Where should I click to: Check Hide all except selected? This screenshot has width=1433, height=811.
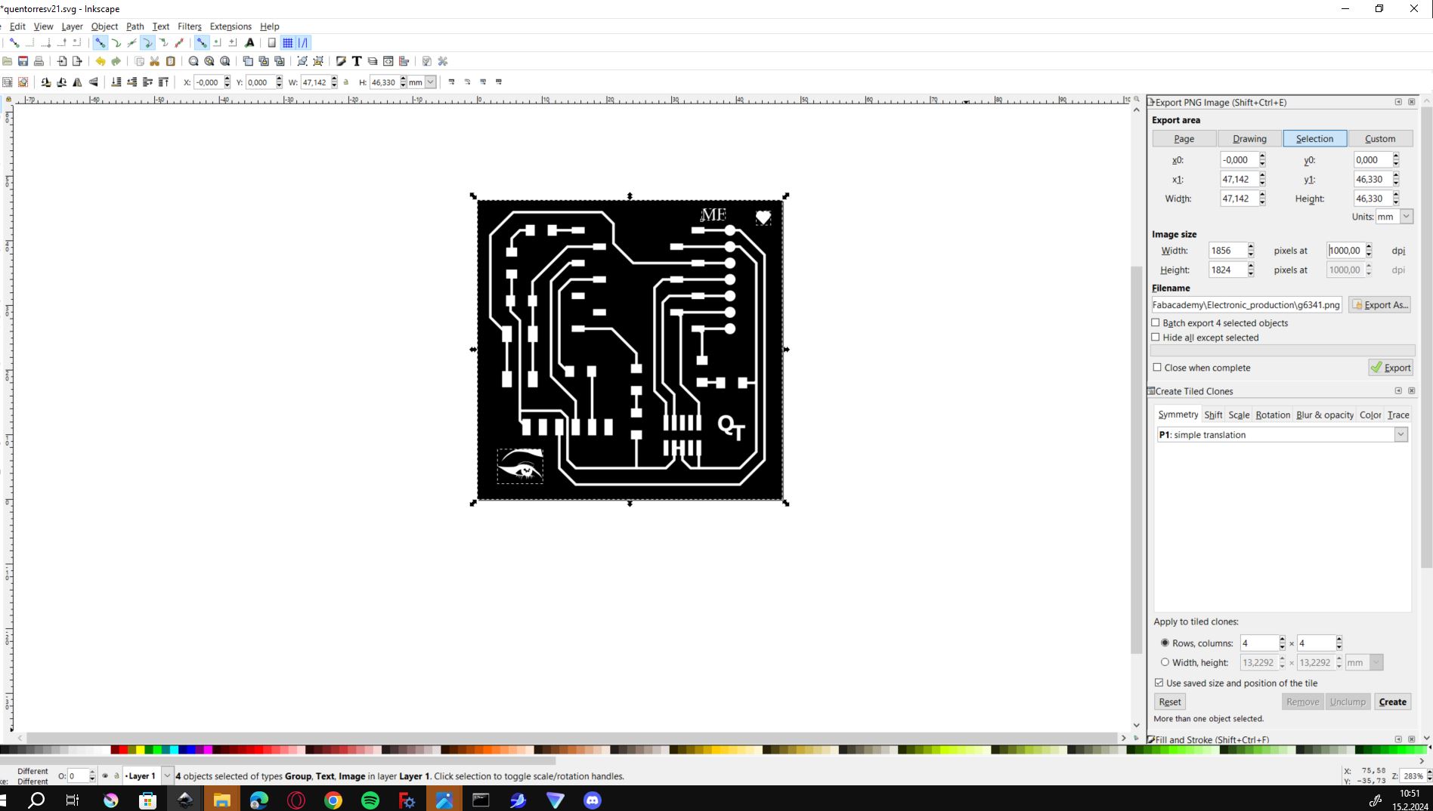(1156, 338)
